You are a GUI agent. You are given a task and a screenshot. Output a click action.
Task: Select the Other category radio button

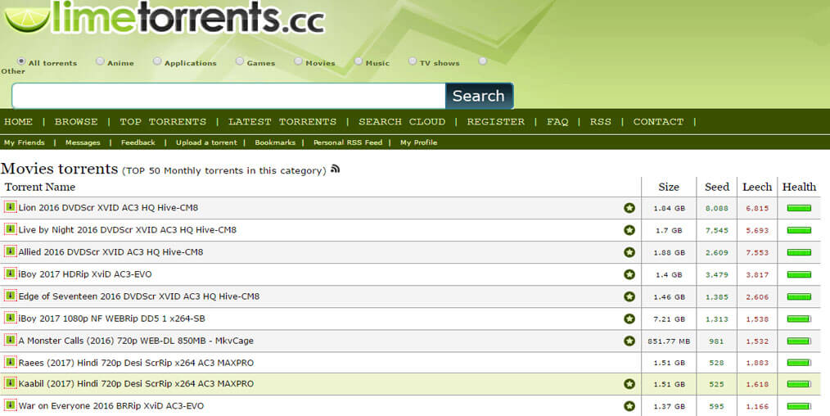(x=482, y=61)
